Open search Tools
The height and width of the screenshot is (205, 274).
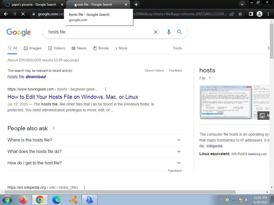(x=177, y=48)
